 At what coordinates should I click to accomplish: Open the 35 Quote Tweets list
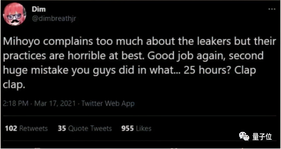coord(85,128)
